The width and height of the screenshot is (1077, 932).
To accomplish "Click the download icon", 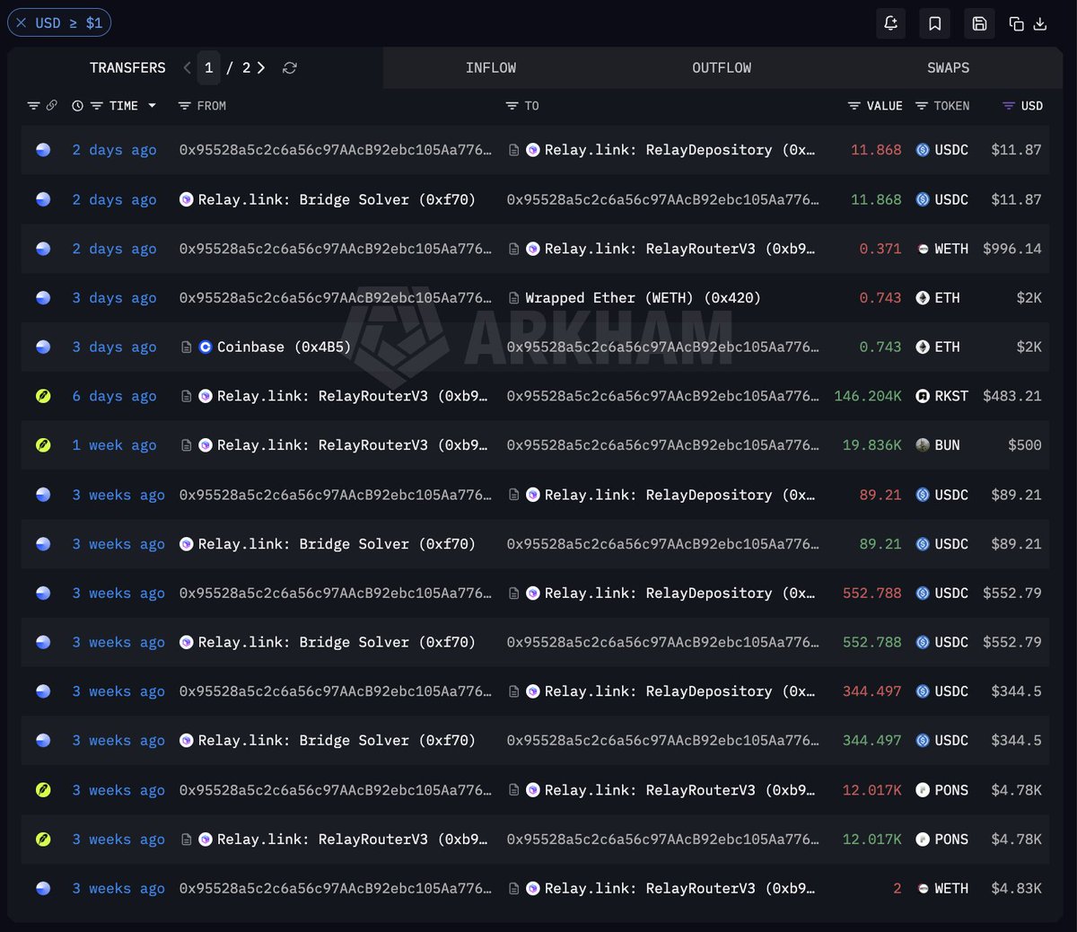I will pos(1040,24).
